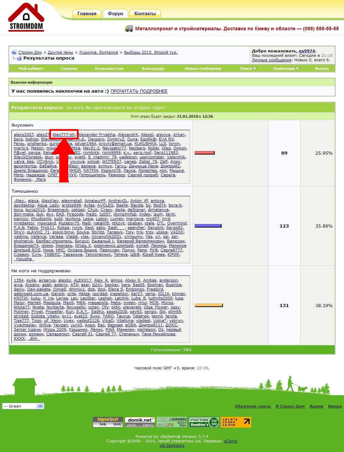Open voter profile Vovanchik2001
This screenshot has height=452, width=344.
(106, 236)
